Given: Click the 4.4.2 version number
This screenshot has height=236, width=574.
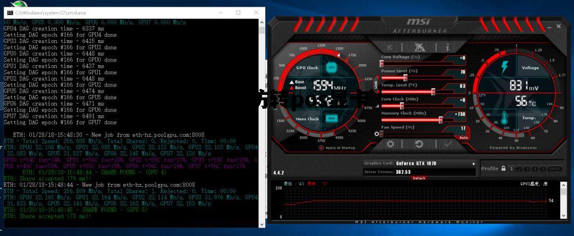Looking at the screenshot, I should point(278,172).
